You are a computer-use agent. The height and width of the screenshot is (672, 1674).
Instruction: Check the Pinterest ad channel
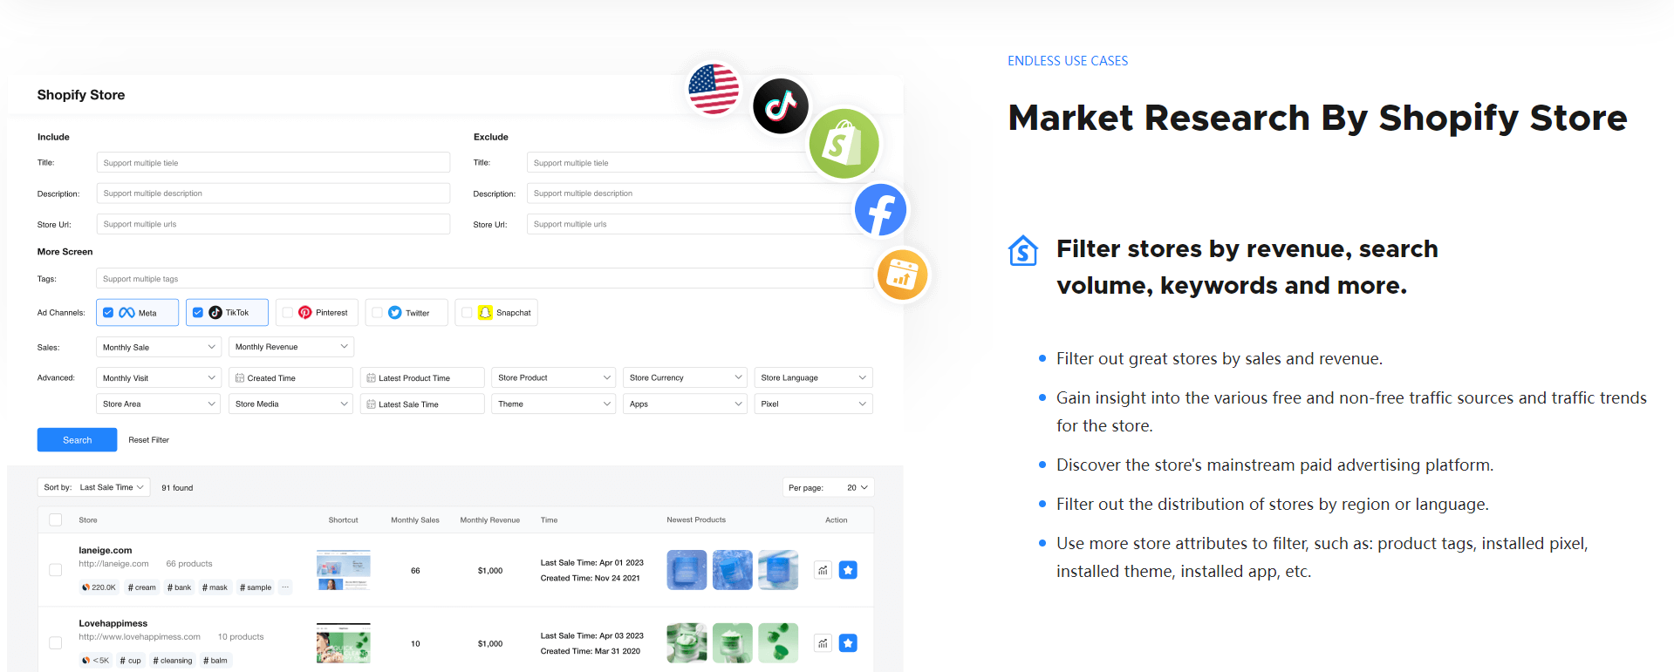(288, 313)
